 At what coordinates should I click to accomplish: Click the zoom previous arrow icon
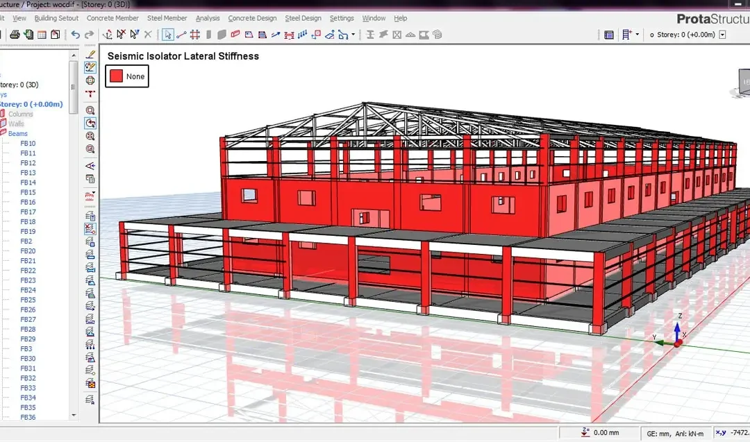[90, 124]
